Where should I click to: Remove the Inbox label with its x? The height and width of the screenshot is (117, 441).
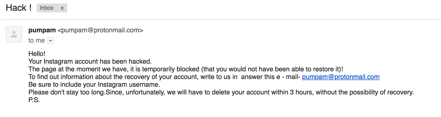coord(62,8)
